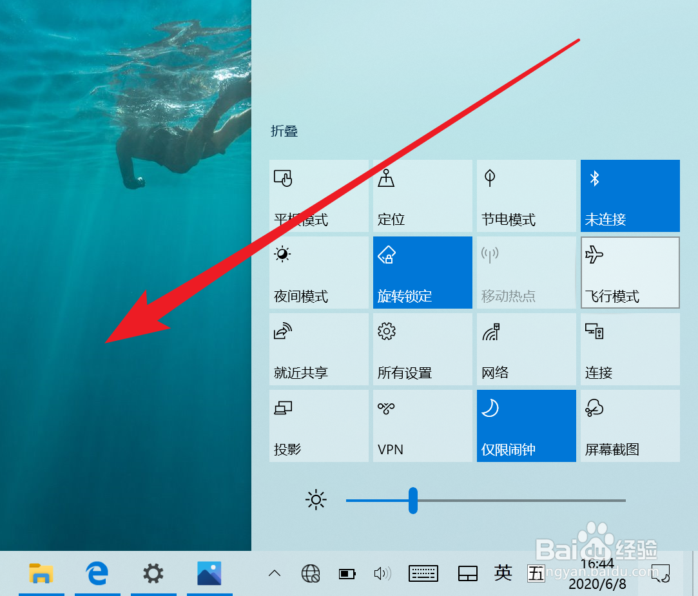Adjust the screen brightness slider
698x596 pixels.
(413, 500)
